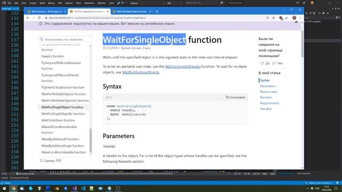Click the Нет feedback button

(277, 63)
